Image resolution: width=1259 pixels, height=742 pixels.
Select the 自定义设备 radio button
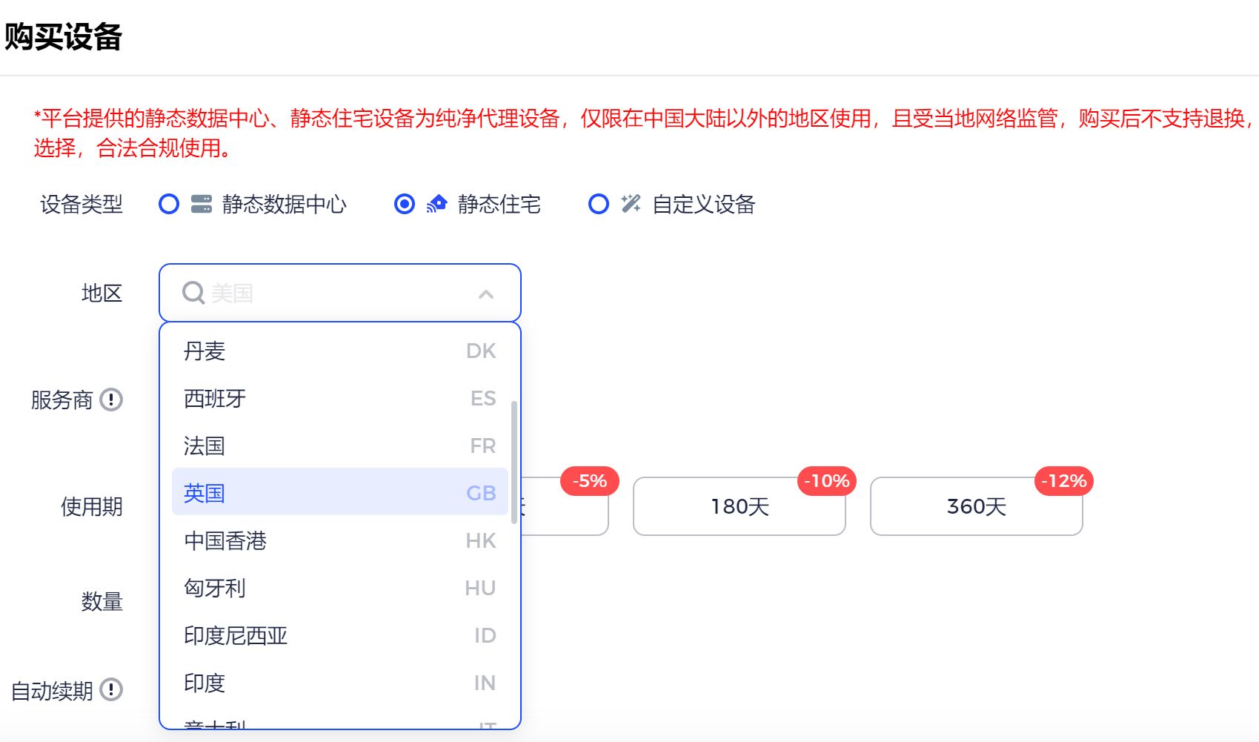click(599, 204)
